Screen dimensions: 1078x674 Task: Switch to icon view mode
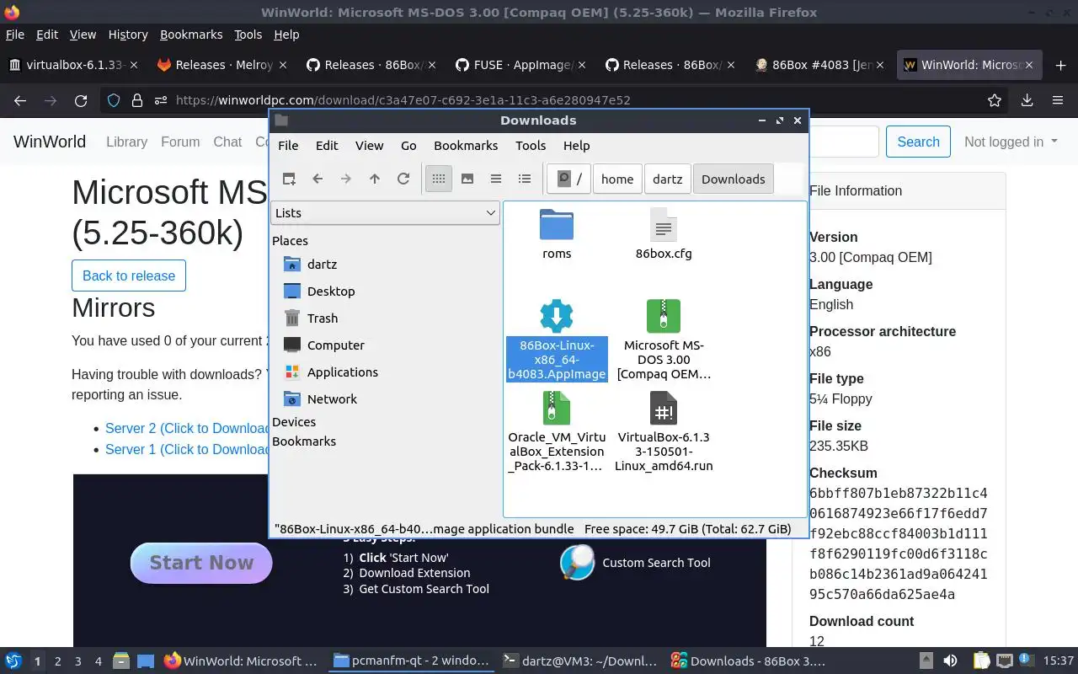click(438, 179)
